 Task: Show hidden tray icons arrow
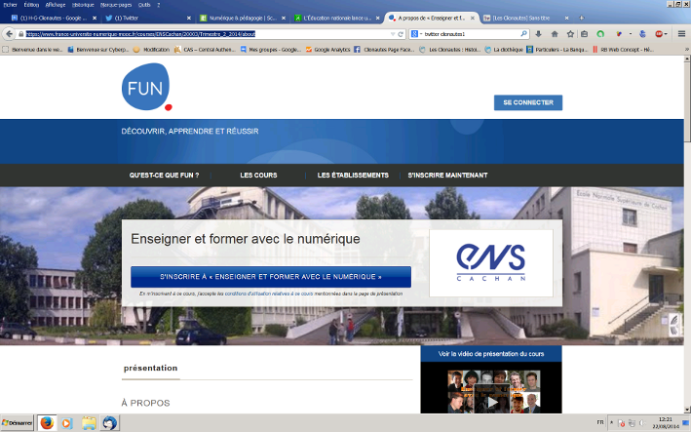[611, 422]
